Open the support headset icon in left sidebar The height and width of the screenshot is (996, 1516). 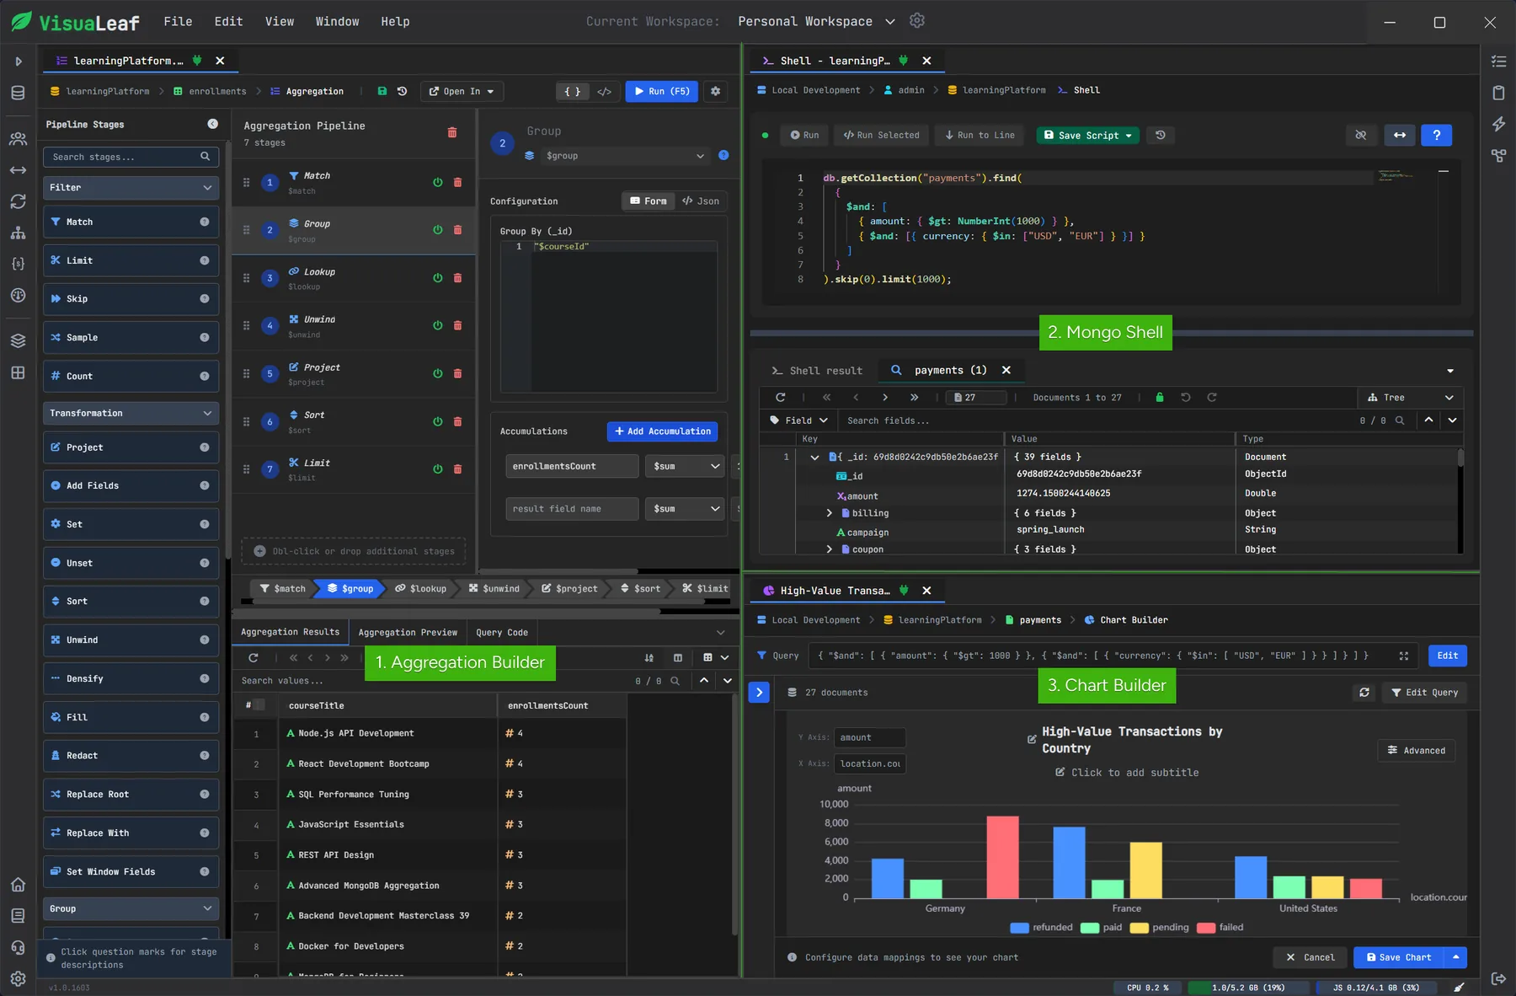pyautogui.click(x=18, y=947)
